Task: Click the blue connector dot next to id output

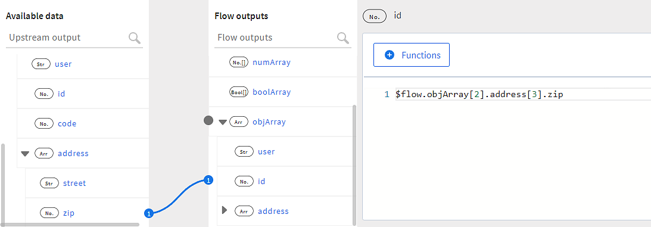Action: 209,180
